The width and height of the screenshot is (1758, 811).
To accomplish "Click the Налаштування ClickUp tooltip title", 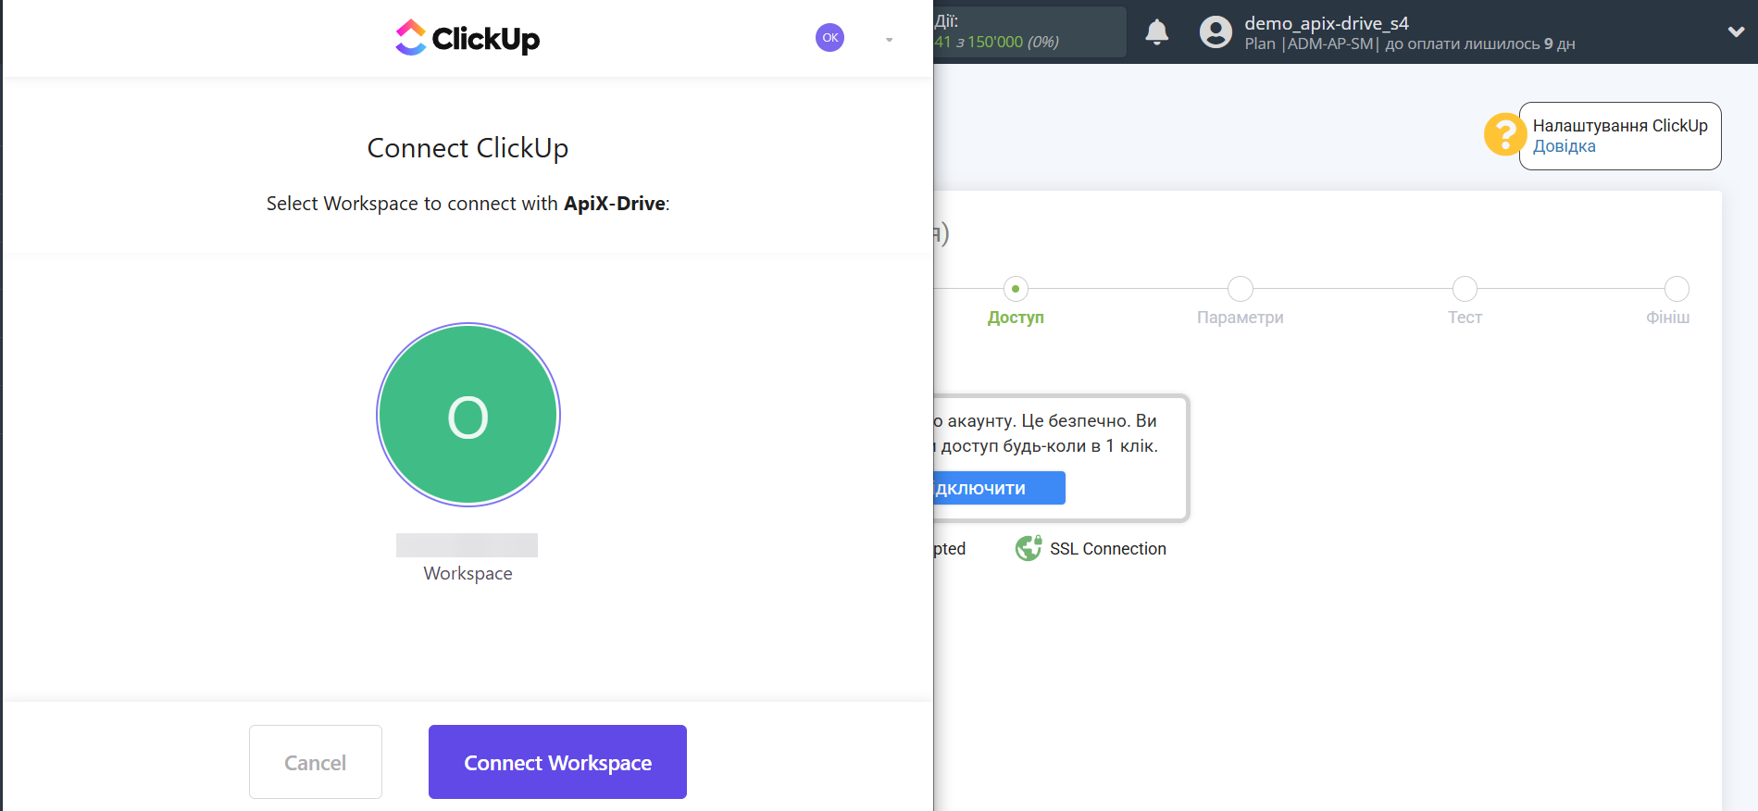I will click(1620, 126).
